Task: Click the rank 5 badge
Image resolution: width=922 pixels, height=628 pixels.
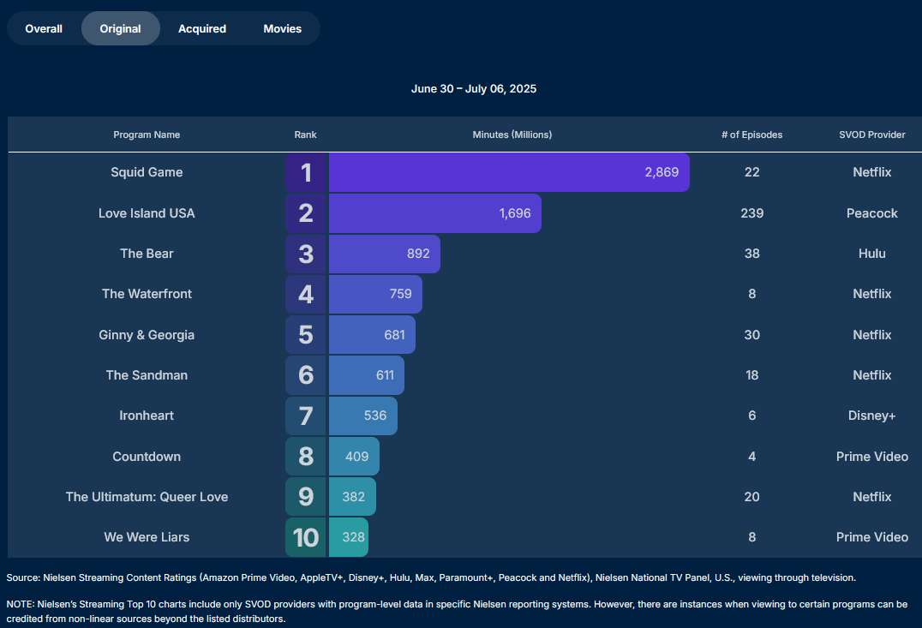Action: [x=306, y=335]
